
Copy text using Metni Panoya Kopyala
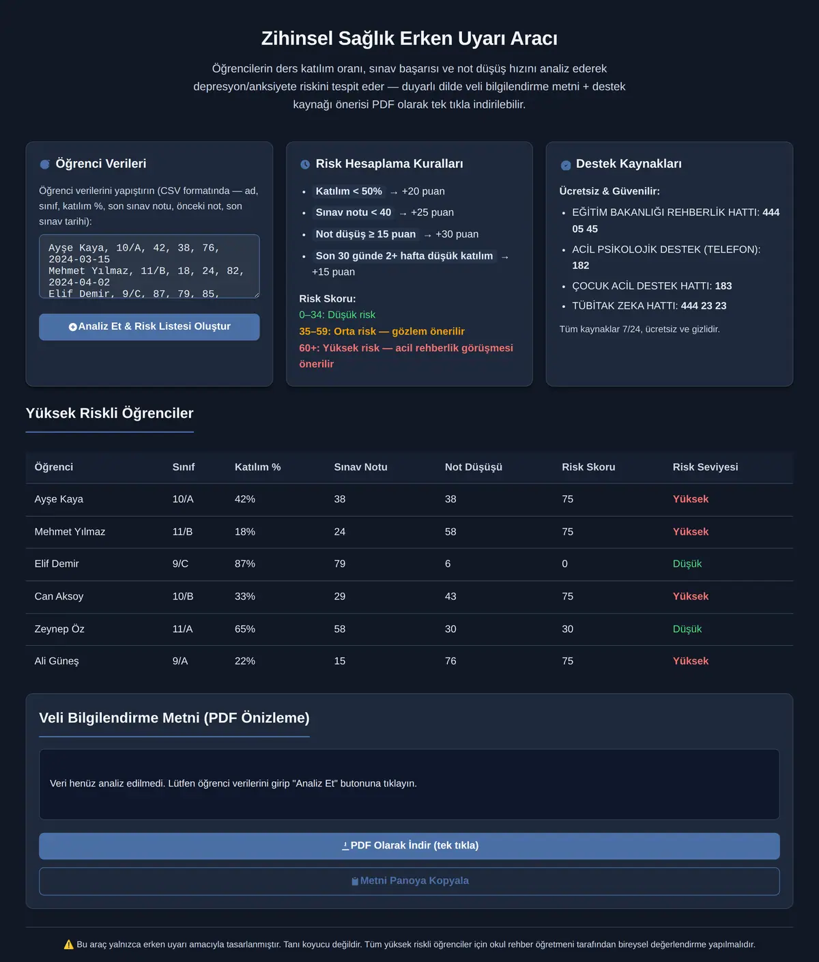pyautogui.click(x=409, y=881)
